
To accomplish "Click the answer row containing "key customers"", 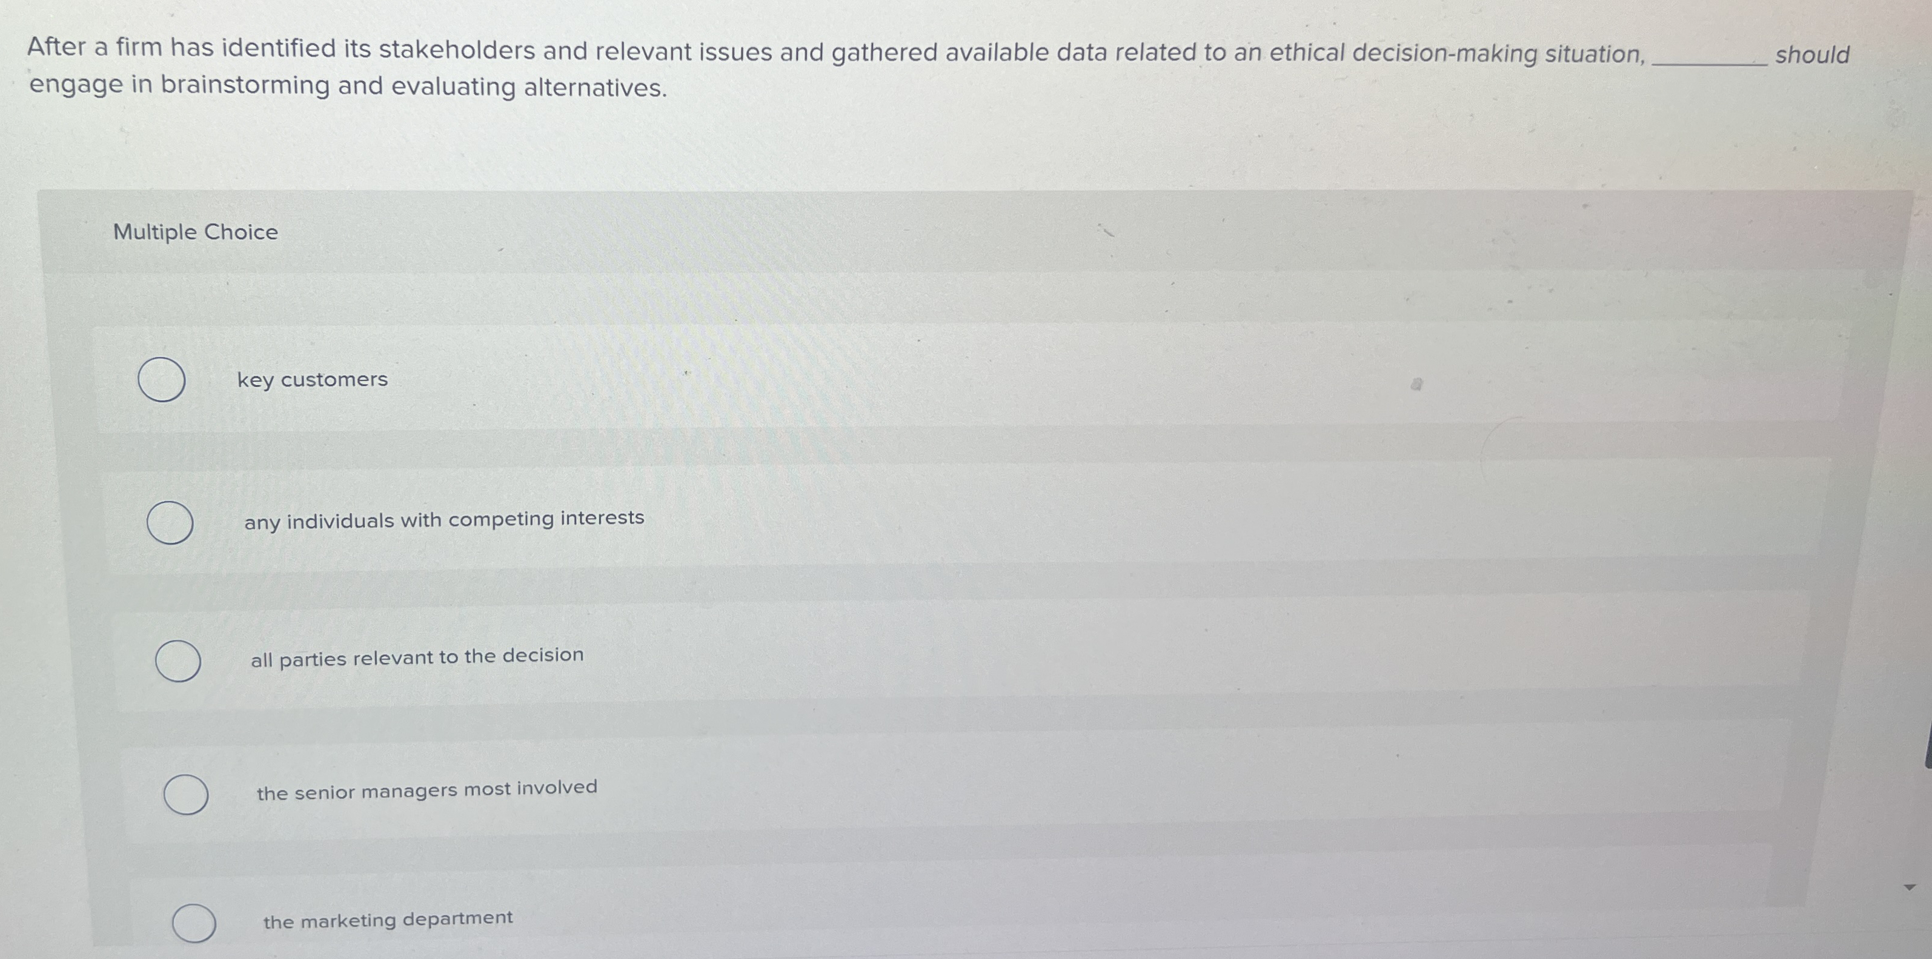I will (900, 380).
